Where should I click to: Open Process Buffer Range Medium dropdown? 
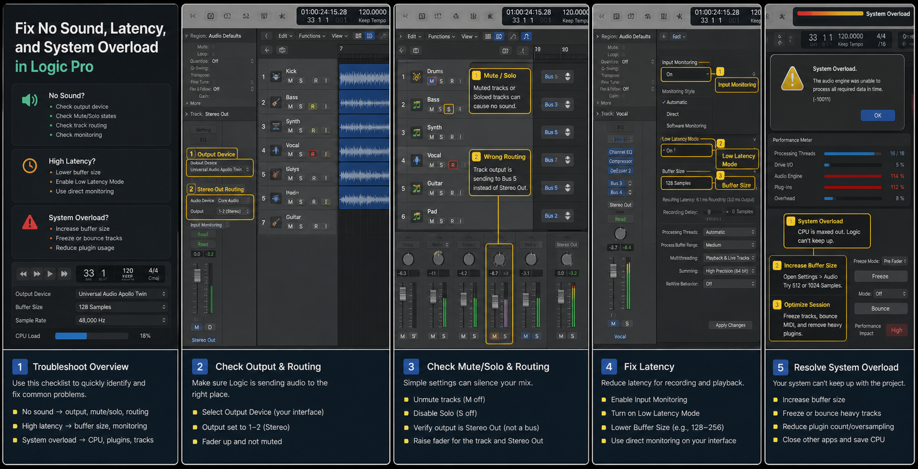tap(729, 245)
